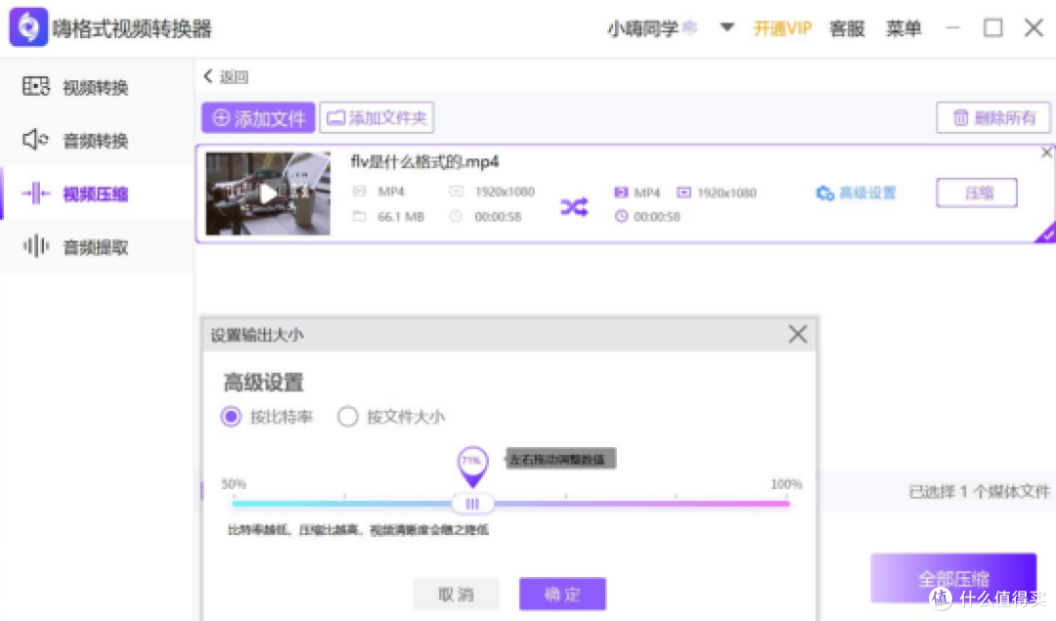
Task: Play the flv是什么格式的.mp4 thumbnail
Action: pyautogui.click(x=268, y=194)
